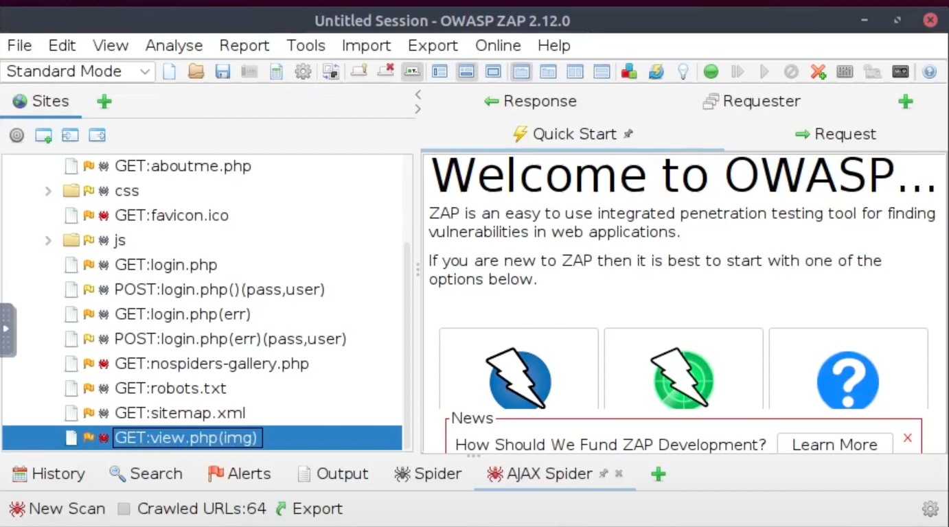
Task: Expand the css folder node
Action: coord(48,191)
